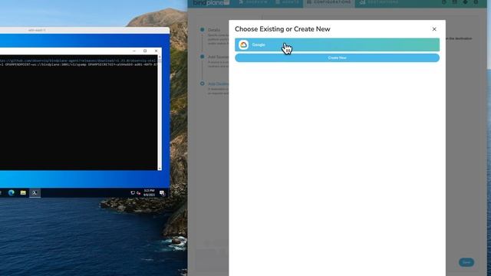Open the Agents tab in BindPlane

(287, 2)
